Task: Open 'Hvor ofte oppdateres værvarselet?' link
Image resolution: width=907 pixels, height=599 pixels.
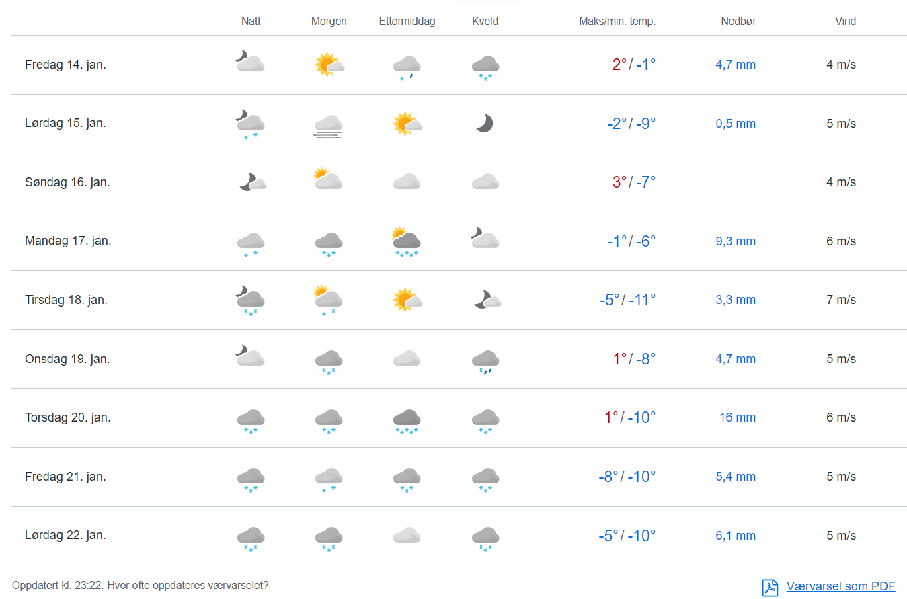Action: click(188, 586)
